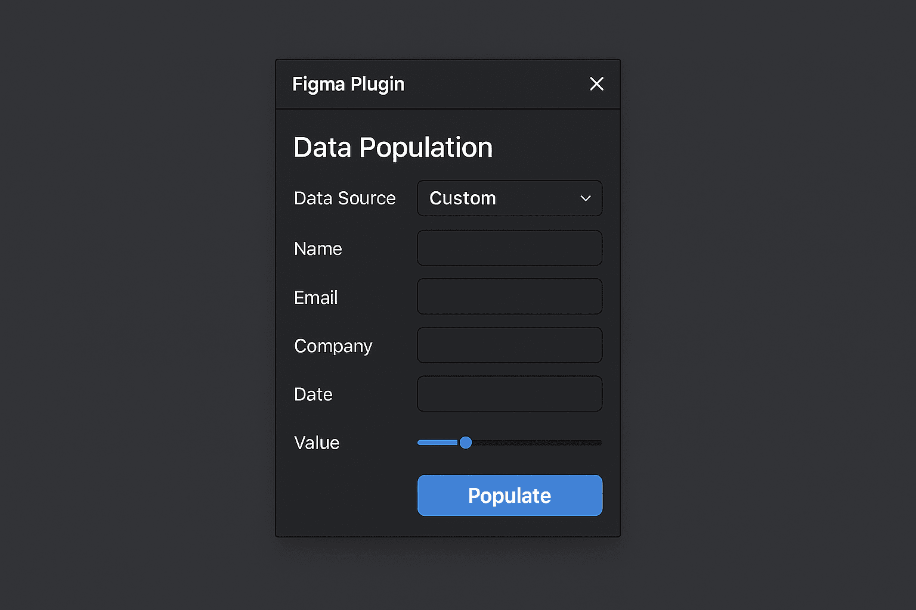Click the chevron arrow in the Data Source dropdown
Image resolution: width=916 pixels, height=610 pixels.
tap(586, 198)
